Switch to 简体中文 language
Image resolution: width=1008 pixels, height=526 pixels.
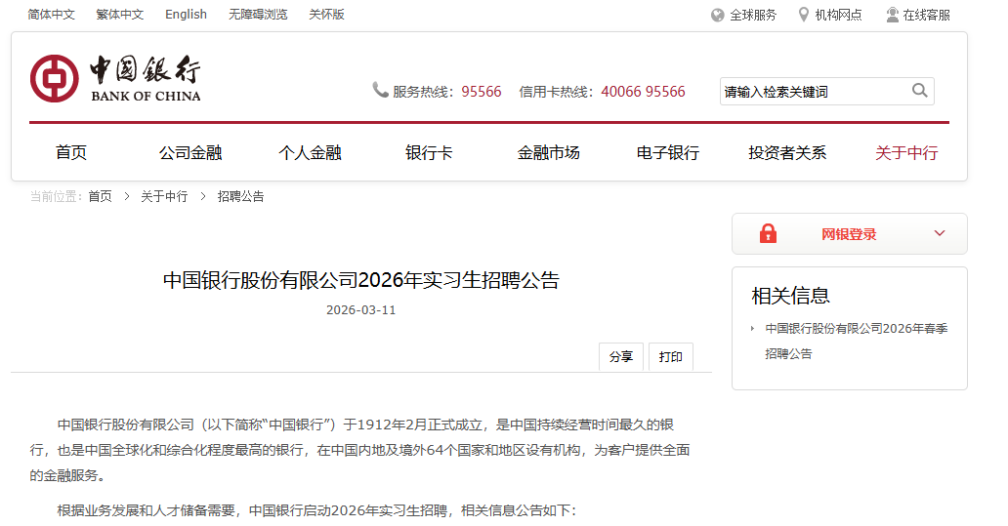pos(52,14)
